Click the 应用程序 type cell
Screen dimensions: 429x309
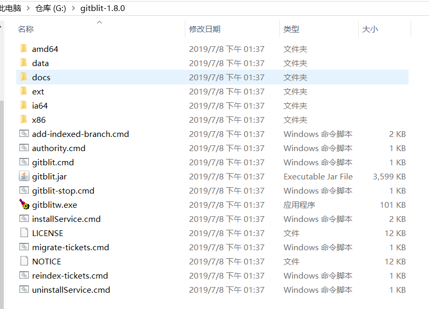tap(299, 205)
